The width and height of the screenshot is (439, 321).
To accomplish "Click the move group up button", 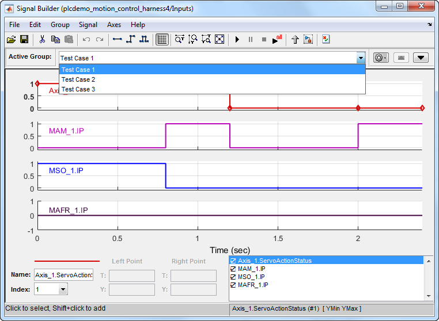I will click(x=401, y=58).
